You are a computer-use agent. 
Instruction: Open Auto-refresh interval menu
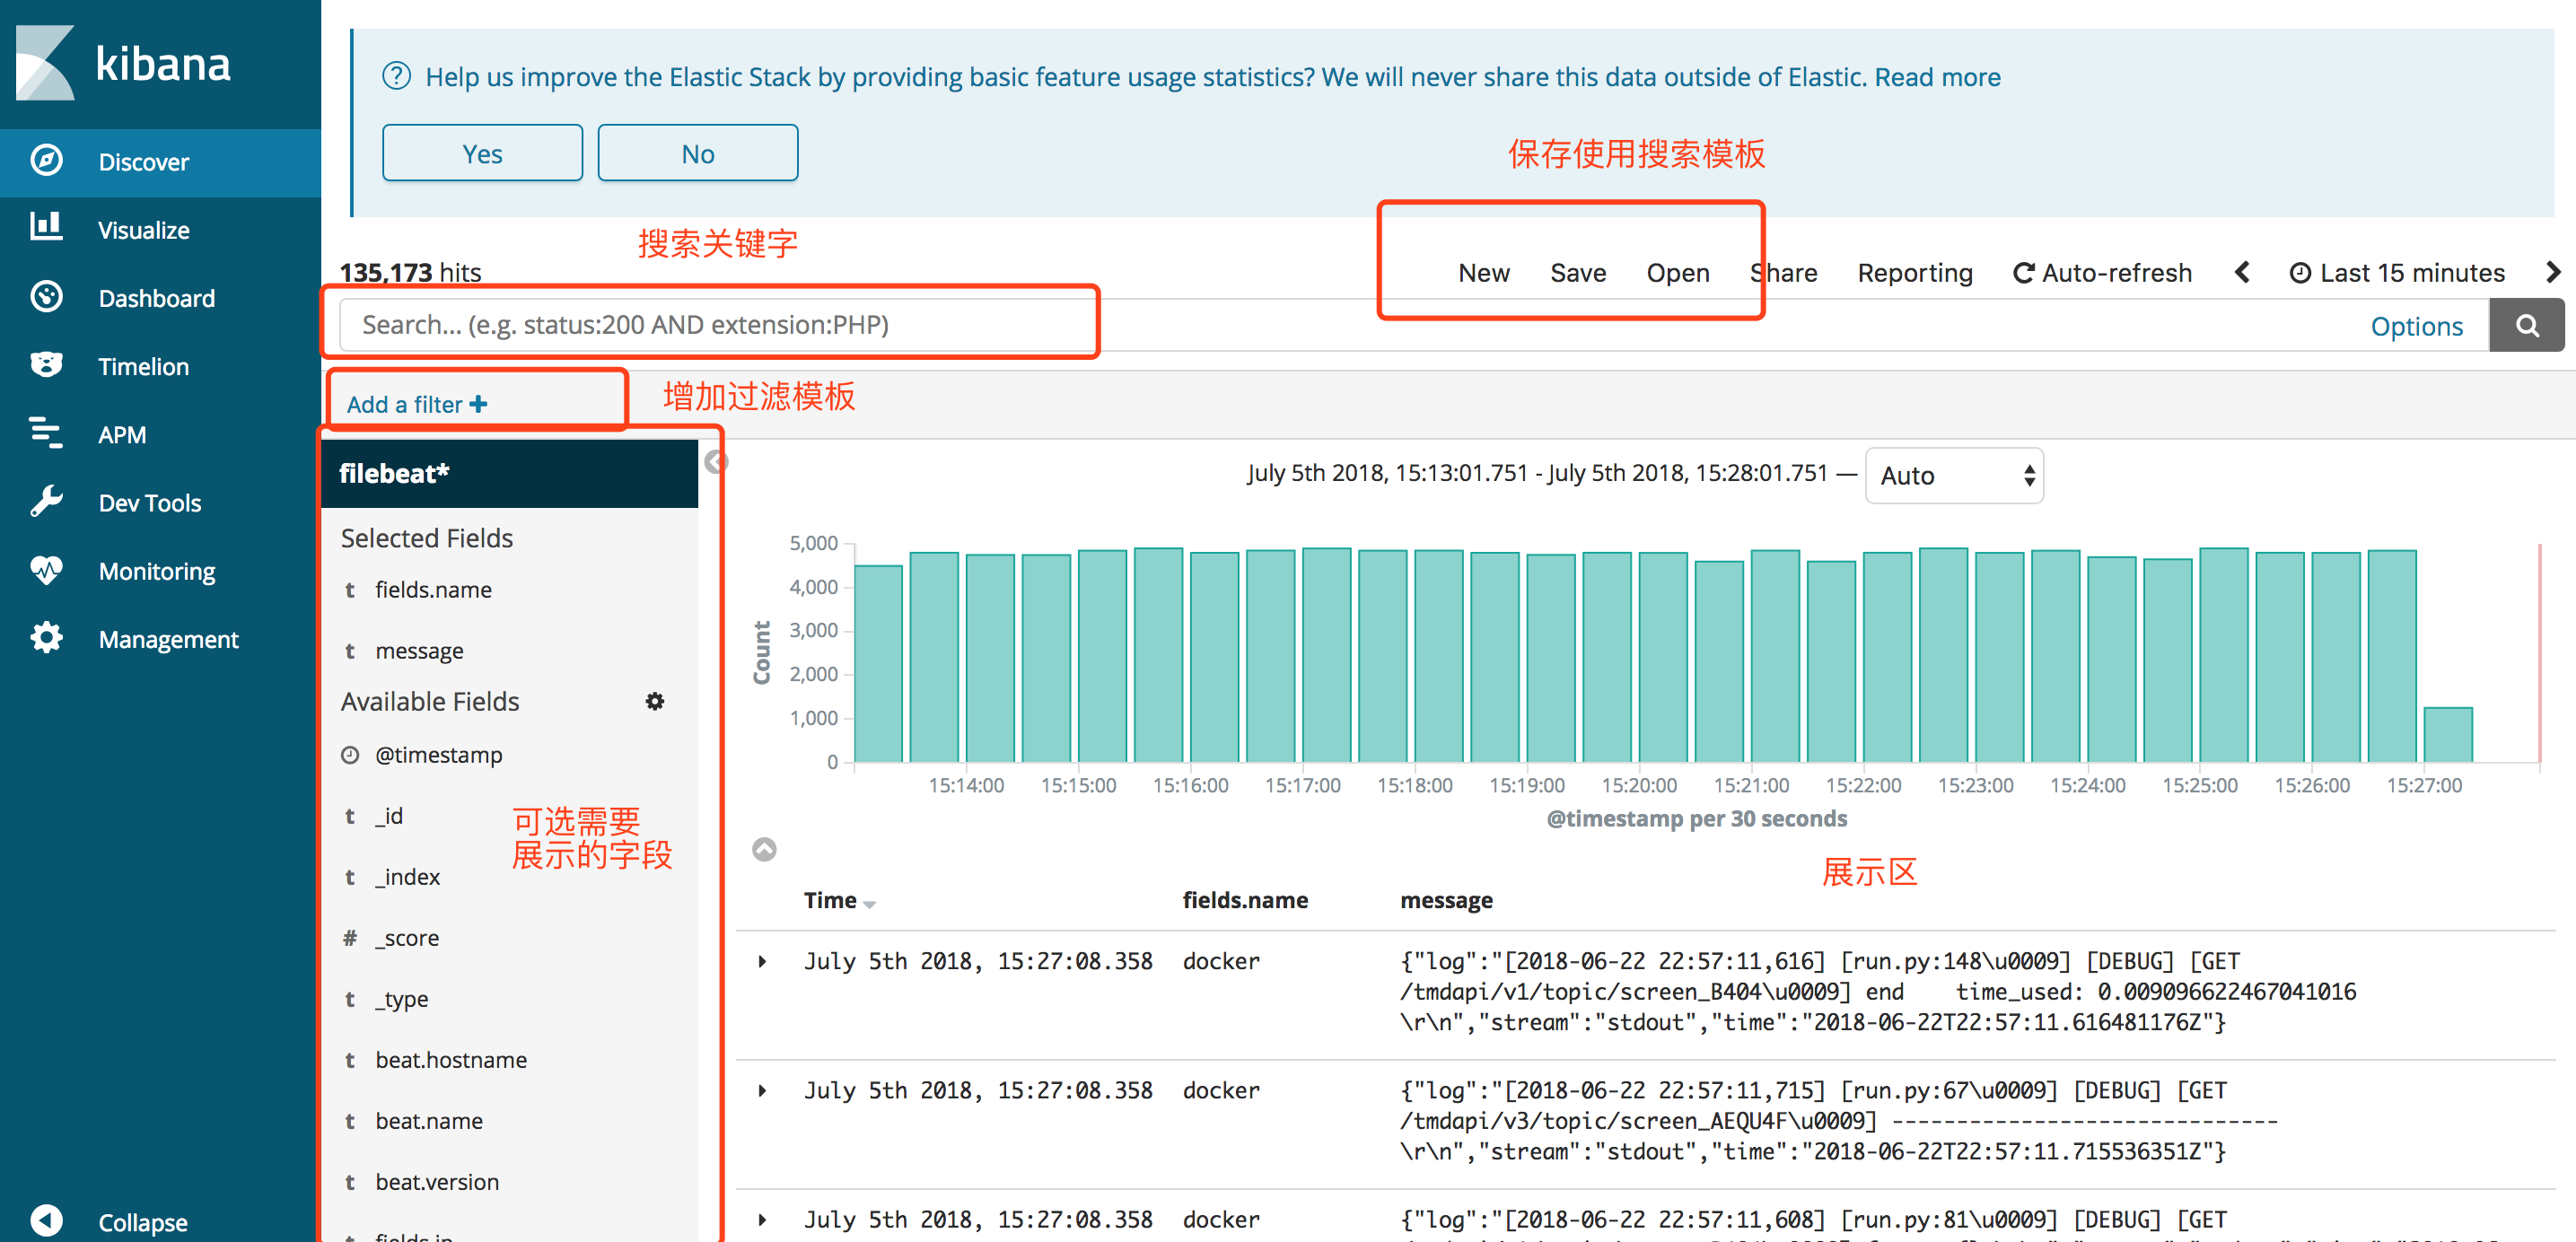pos(2102,272)
